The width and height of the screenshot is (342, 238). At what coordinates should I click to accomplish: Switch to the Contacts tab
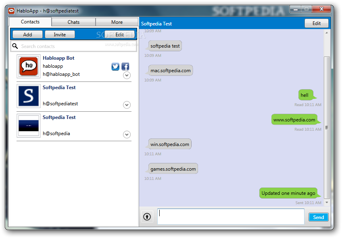click(x=30, y=22)
